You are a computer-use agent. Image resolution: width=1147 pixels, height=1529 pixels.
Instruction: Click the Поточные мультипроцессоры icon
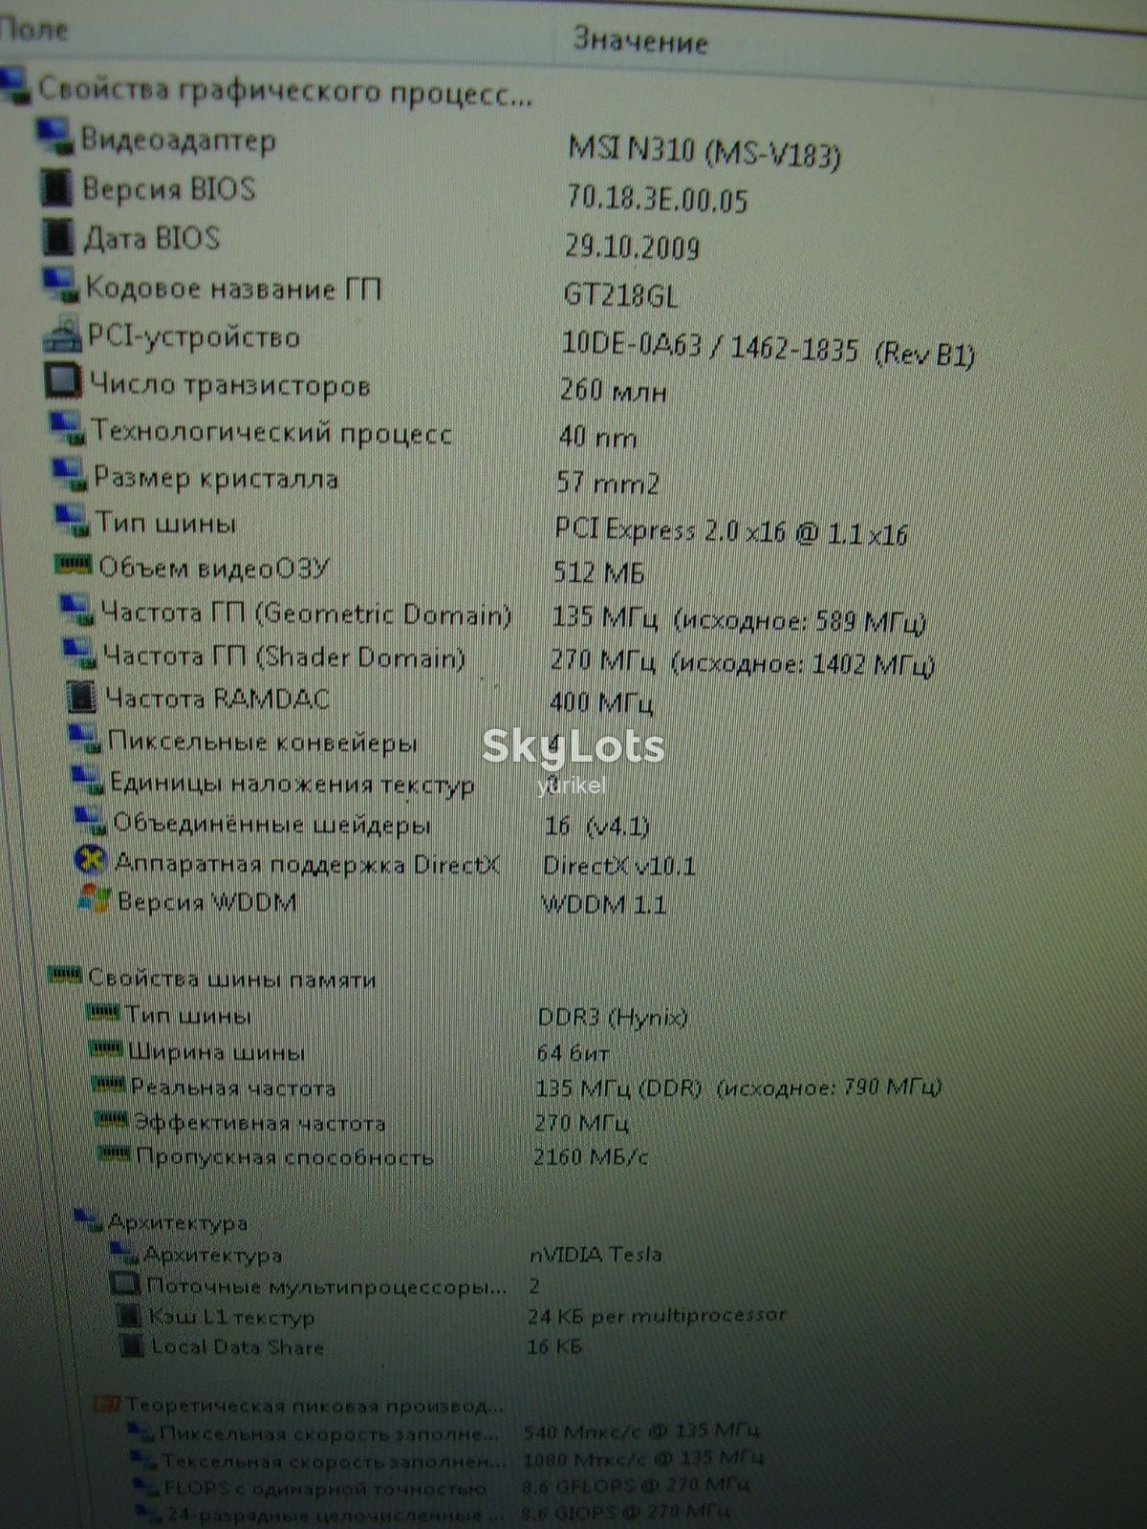[125, 1285]
